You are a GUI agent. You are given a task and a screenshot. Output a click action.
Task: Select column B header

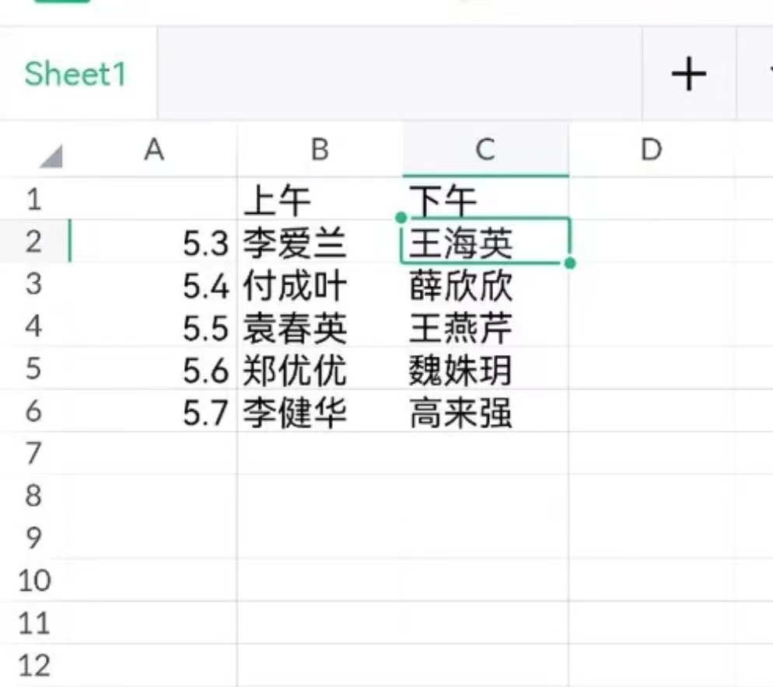point(320,149)
